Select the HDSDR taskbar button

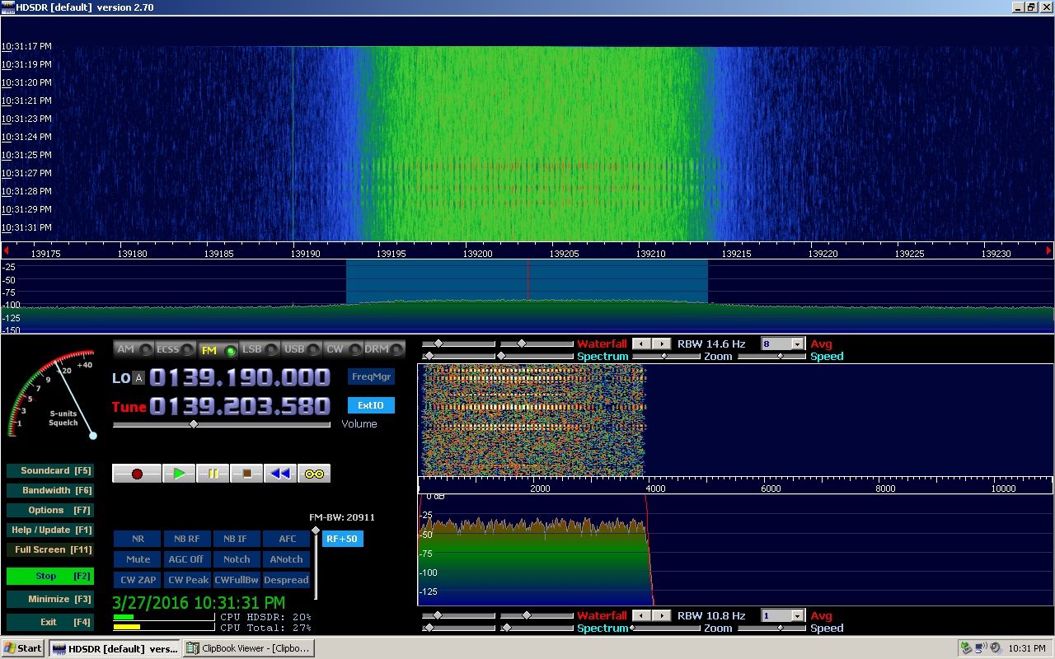pyautogui.click(x=115, y=648)
